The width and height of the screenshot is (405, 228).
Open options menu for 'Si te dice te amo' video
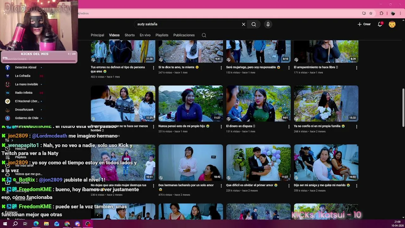coord(221,68)
